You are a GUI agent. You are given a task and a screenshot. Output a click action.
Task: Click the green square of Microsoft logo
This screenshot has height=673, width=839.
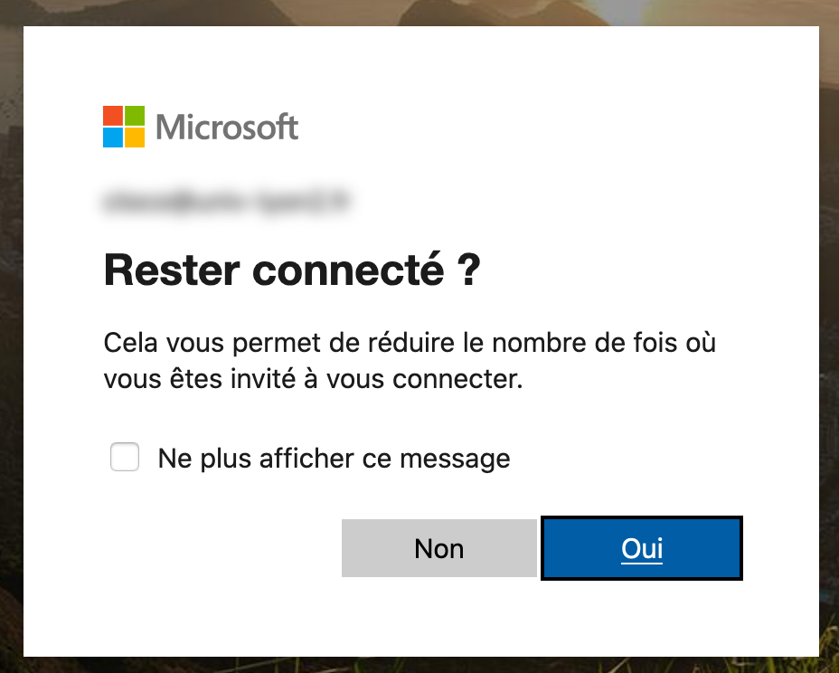point(135,116)
